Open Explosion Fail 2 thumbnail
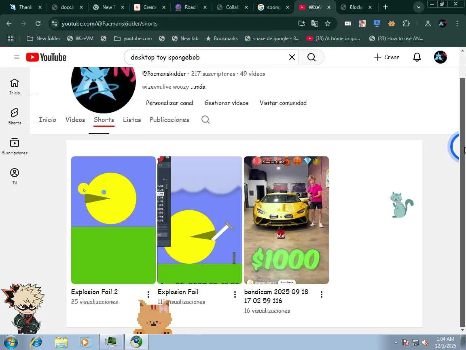The height and width of the screenshot is (350, 466). click(113, 220)
